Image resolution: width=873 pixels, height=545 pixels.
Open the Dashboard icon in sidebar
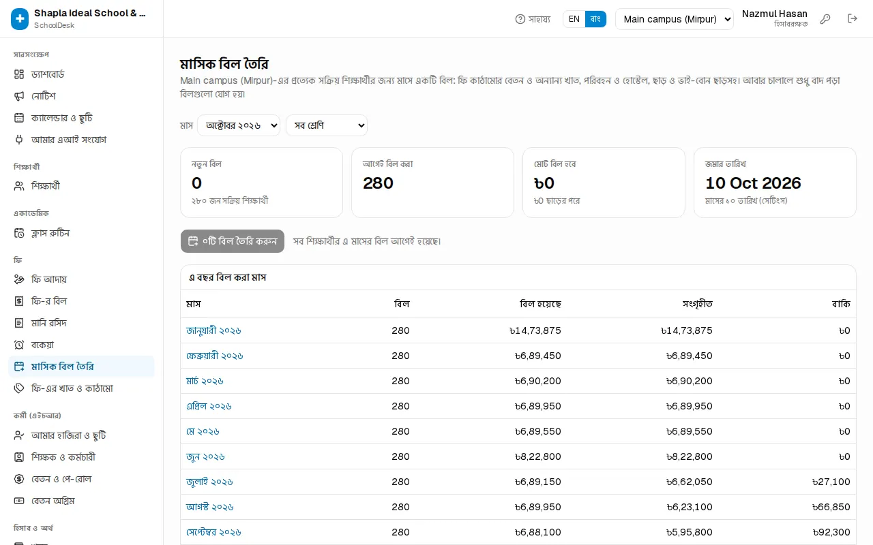pos(19,74)
